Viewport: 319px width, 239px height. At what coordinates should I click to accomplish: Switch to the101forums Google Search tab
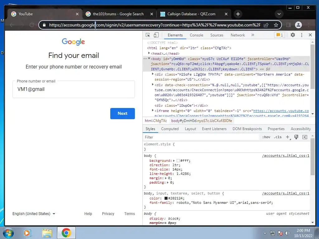pos(119,14)
